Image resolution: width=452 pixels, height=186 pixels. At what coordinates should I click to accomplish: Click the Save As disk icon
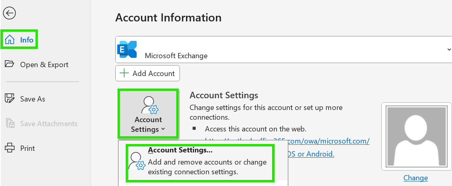pos(10,99)
